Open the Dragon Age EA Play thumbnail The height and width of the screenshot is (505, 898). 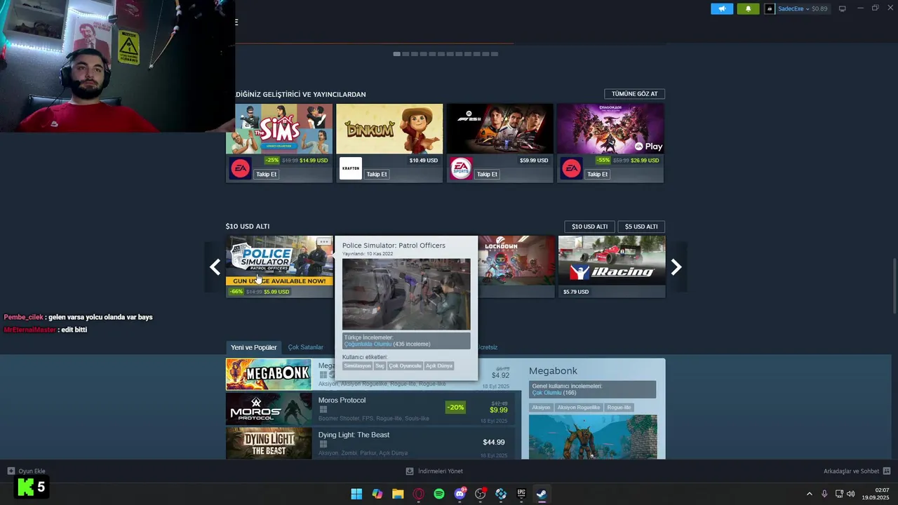point(610,129)
